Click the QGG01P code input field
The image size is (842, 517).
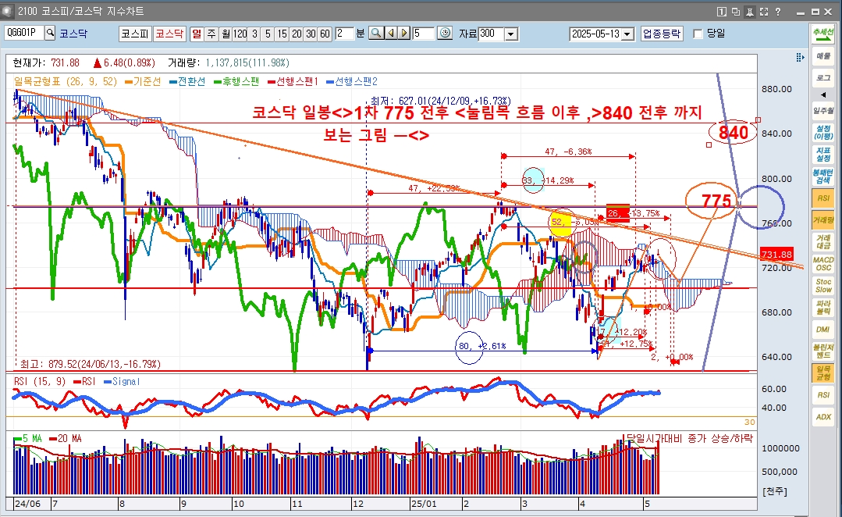point(24,34)
